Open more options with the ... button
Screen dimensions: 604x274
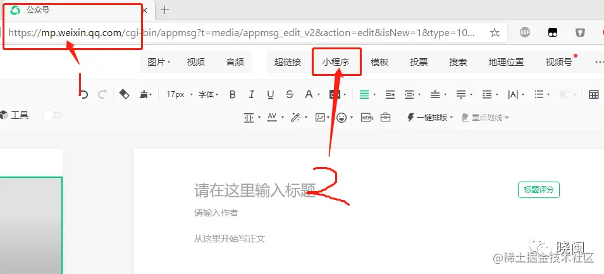(x=599, y=62)
